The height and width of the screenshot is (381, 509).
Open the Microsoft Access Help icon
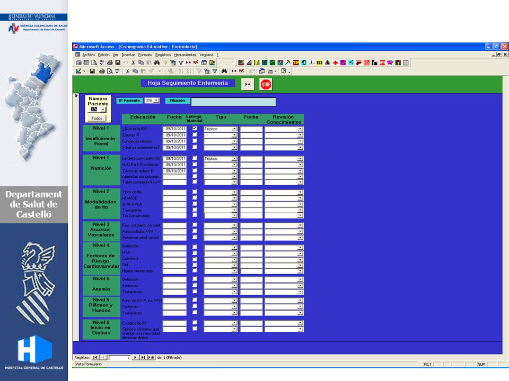(x=283, y=71)
